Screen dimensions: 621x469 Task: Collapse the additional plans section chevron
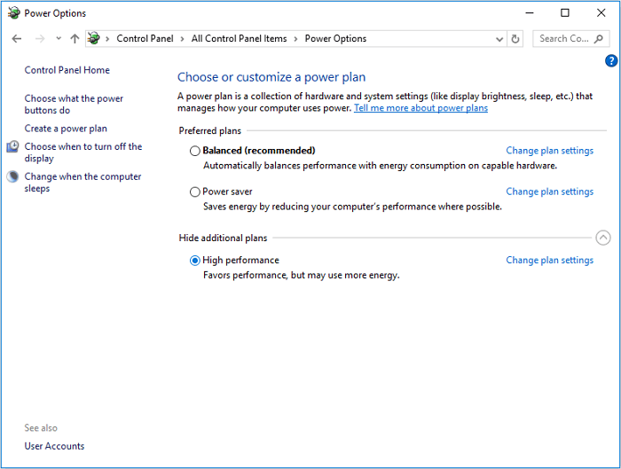[603, 238]
